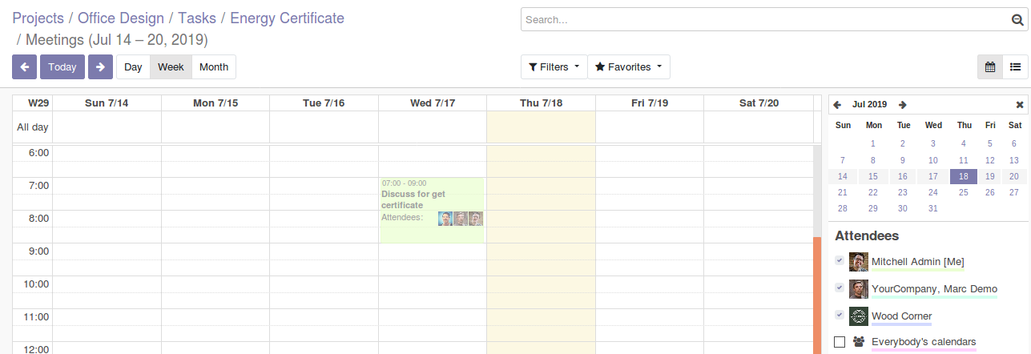
Task: Click the search magnifier icon
Action: (1017, 20)
